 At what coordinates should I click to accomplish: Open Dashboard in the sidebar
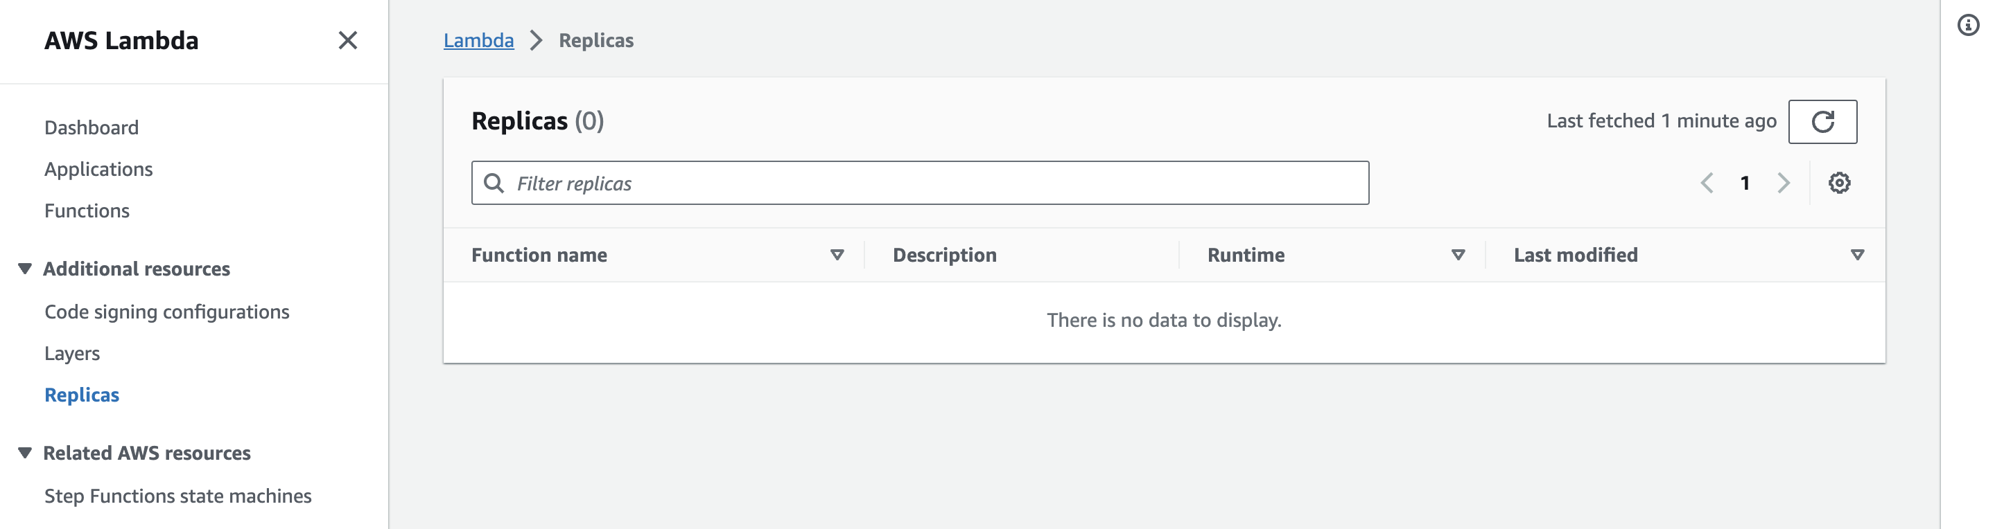(x=92, y=127)
